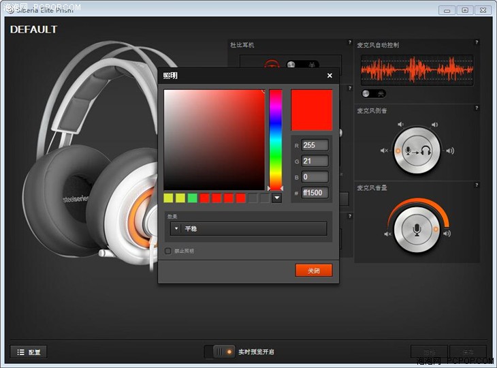Minimize the Siberia Elite Prism window
The width and height of the screenshot is (497, 368).
click(x=447, y=10)
